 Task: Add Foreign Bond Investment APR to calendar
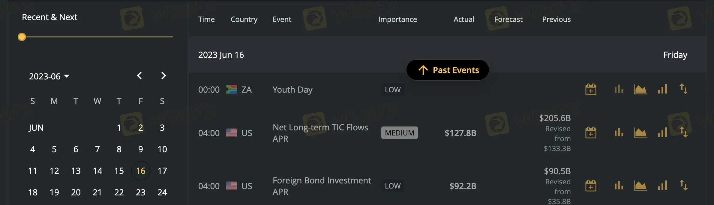point(591,186)
